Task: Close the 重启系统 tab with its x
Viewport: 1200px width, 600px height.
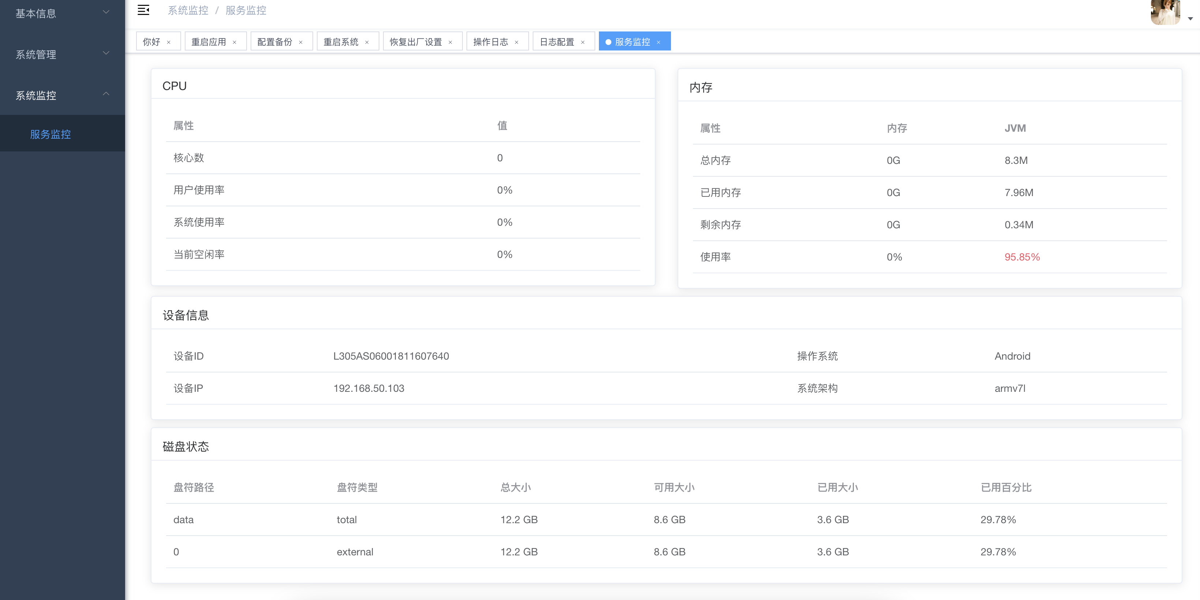Action: pos(367,42)
